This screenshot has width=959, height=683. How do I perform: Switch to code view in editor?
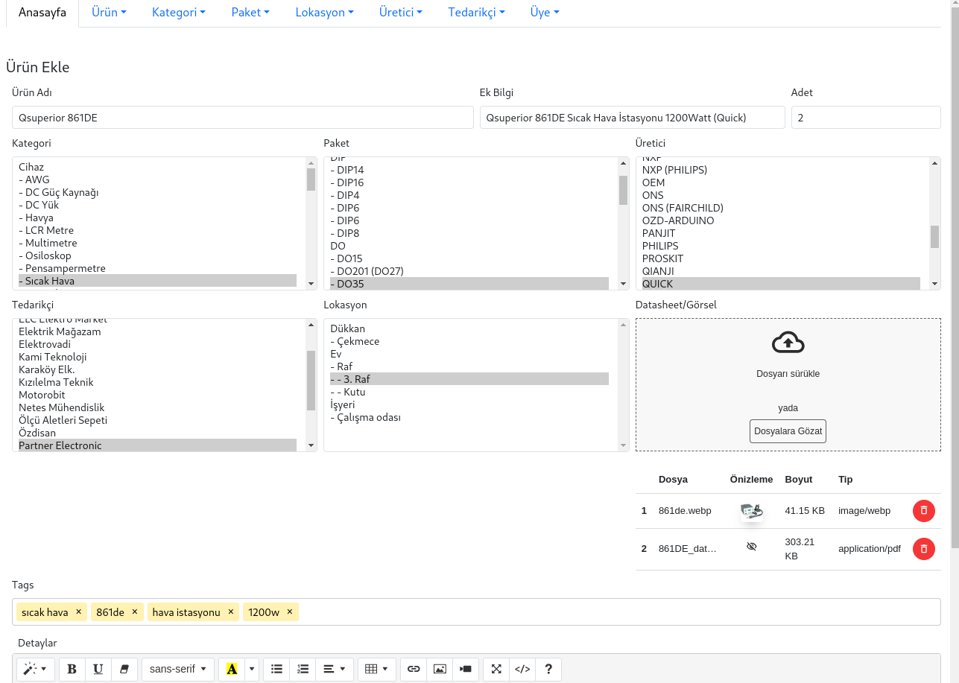click(522, 669)
